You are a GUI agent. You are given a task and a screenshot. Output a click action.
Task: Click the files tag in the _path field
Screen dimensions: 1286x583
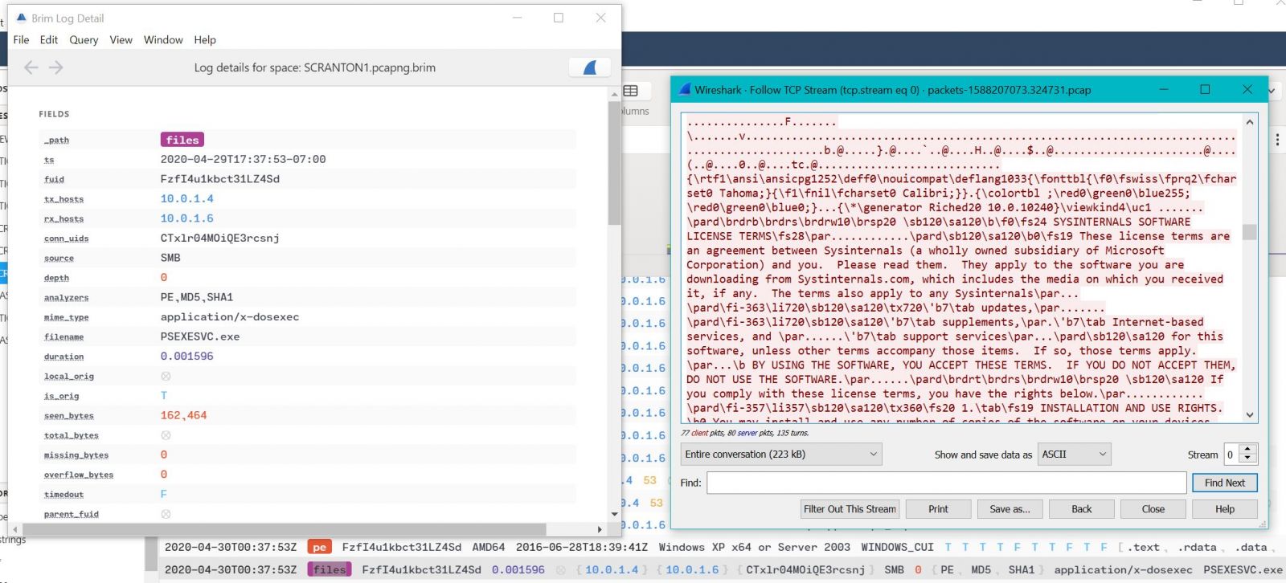tap(182, 140)
